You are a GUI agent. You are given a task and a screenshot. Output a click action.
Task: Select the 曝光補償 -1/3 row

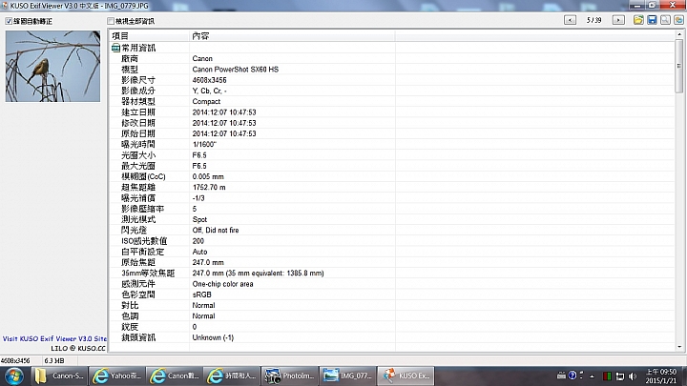click(x=392, y=198)
